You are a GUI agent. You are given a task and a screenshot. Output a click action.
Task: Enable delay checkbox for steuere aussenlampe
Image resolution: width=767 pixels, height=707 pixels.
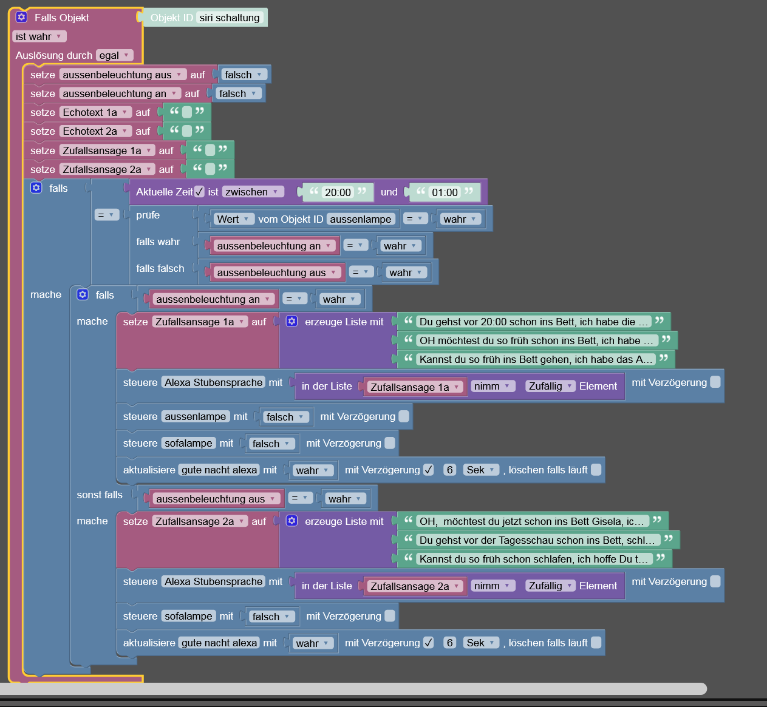tap(404, 416)
